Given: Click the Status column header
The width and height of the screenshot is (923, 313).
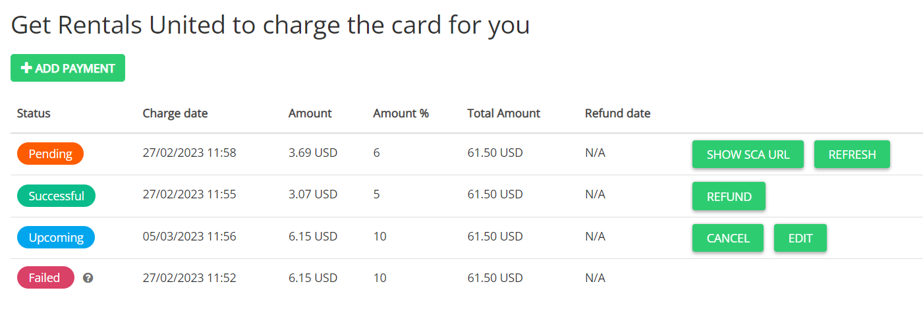Looking at the screenshot, I should (x=34, y=113).
